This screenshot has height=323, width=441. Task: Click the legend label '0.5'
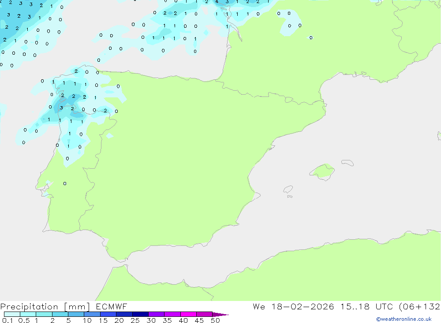click(24, 320)
